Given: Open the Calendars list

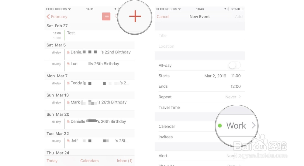Looking at the screenshot, I should (x=89, y=161).
